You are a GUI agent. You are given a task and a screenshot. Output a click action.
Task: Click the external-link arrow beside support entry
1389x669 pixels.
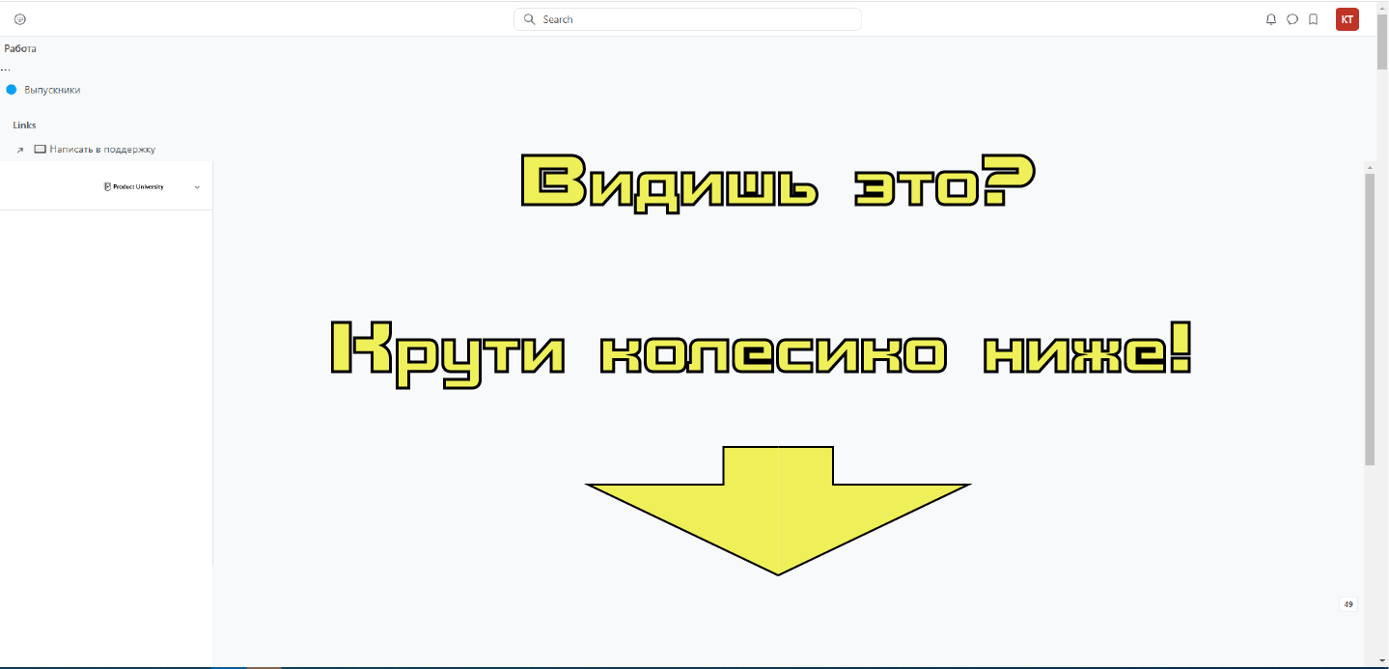click(19, 150)
